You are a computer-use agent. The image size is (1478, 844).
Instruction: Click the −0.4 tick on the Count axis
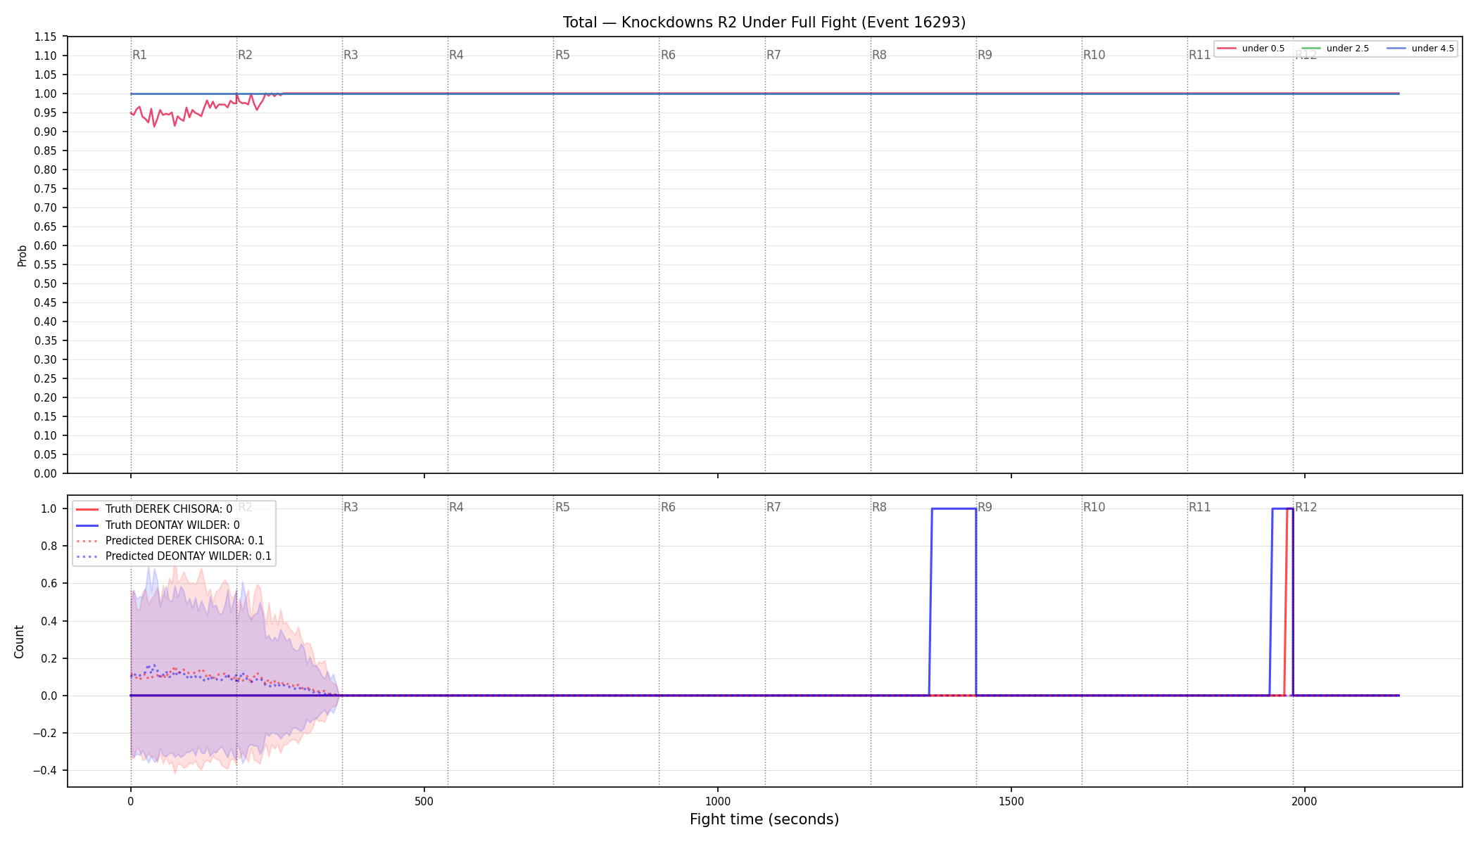point(45,770)
